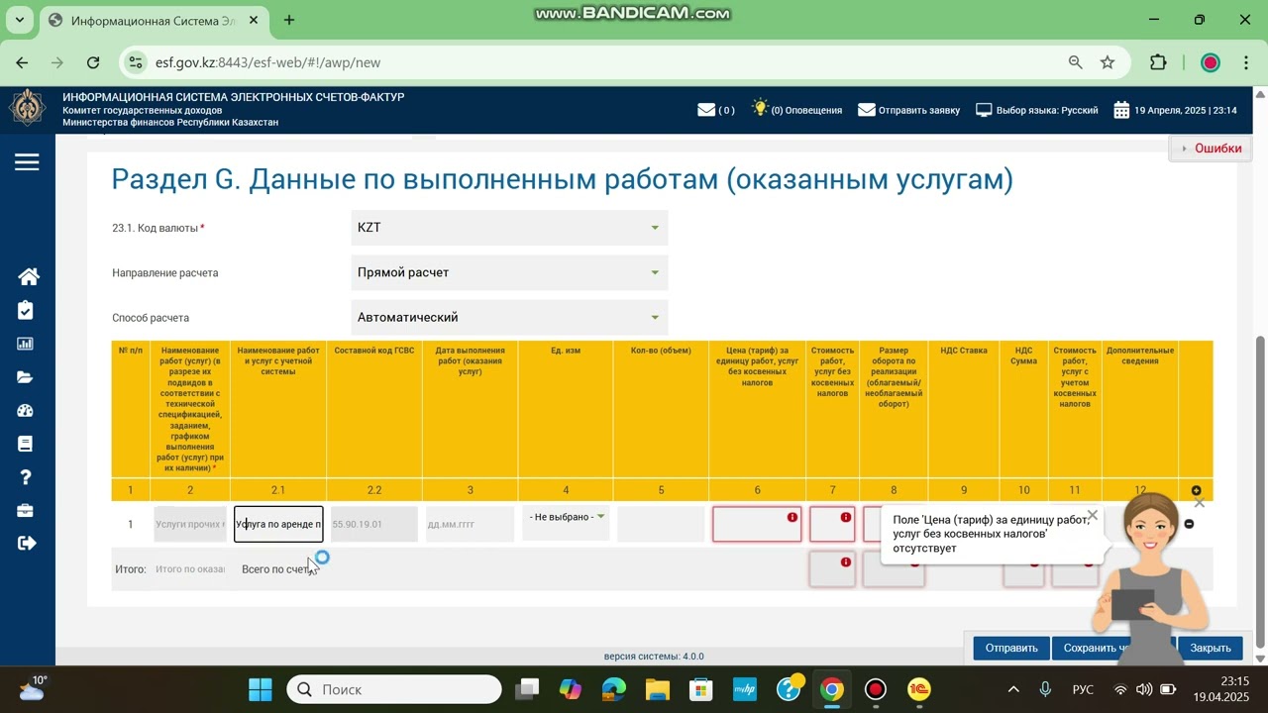Open the folder sidebar icon
This screenshot has height=713, width=1268.
26,377
